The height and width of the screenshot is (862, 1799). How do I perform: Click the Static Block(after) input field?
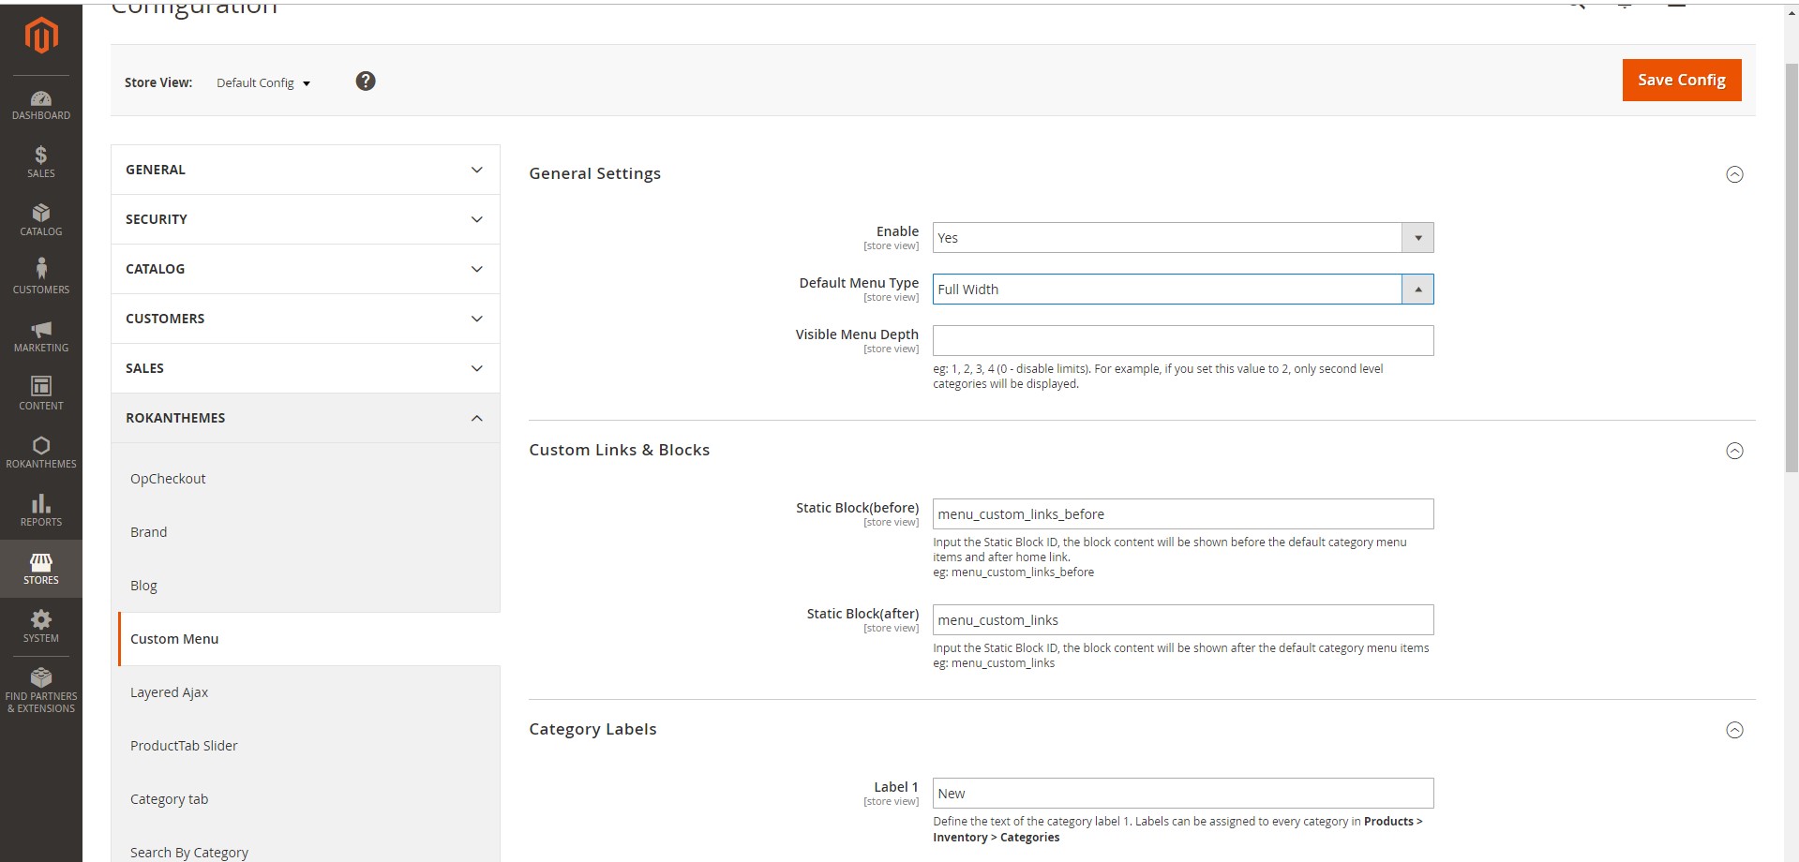point(1183,620)
